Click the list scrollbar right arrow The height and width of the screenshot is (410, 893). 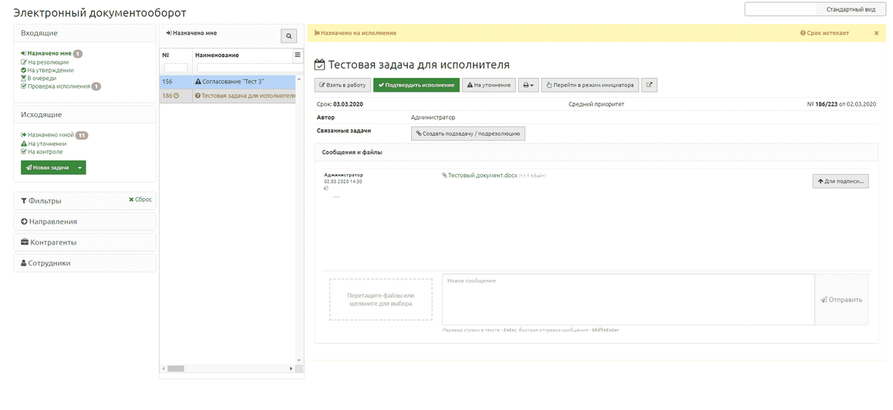click(x=292, y=368)
